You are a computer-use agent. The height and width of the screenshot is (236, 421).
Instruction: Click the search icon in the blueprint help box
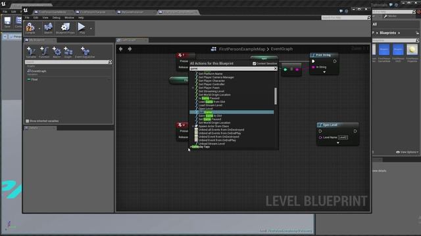368,18
